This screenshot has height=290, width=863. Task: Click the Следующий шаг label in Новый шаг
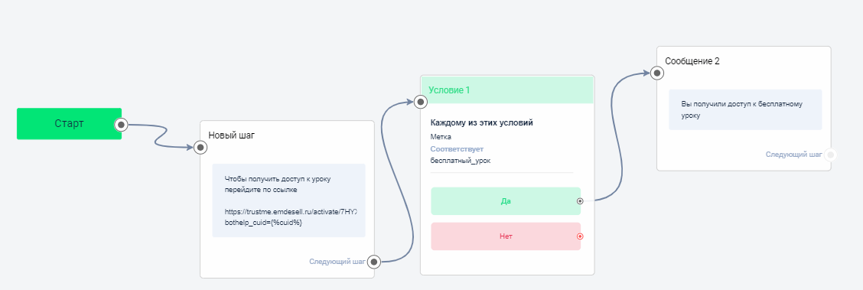pyautogui.click(x=337, y=262)
